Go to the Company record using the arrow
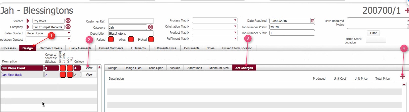Viewport: 409px width, 112px height. pyautogui.click(x=28, y=27)
